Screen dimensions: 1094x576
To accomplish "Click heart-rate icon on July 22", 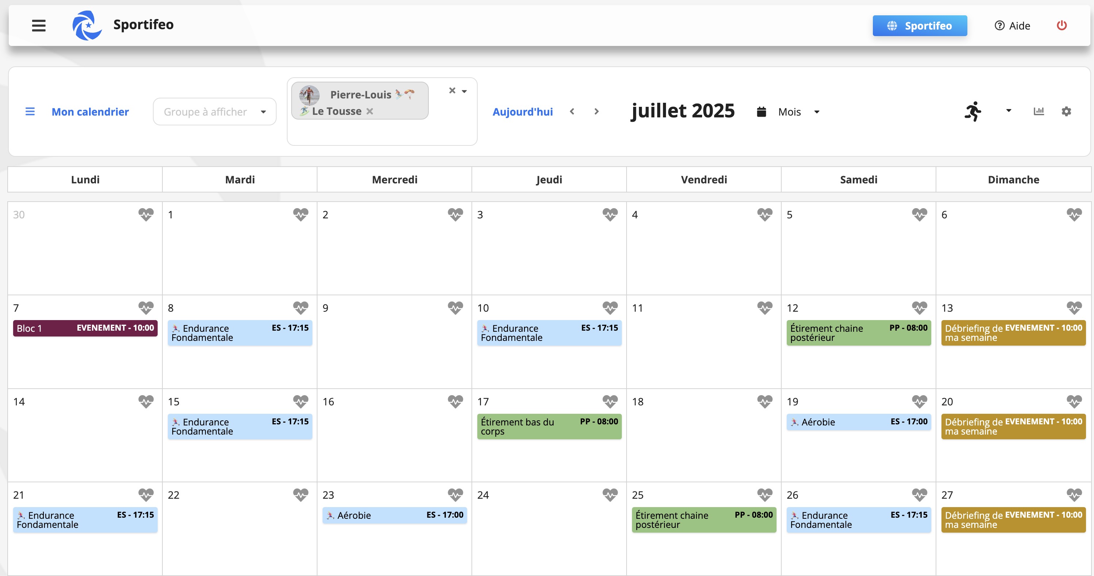I will 301,495.
